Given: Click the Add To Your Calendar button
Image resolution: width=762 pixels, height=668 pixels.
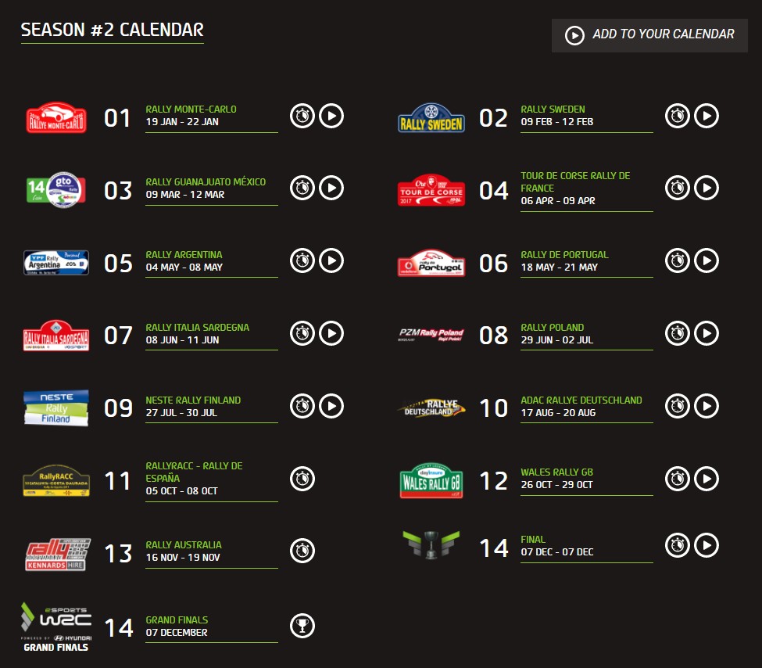Looking at the screenshot, I should [649, 35].
